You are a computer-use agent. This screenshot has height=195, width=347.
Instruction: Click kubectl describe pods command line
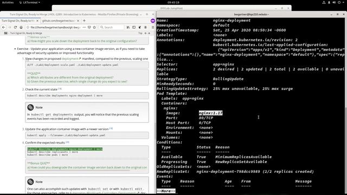[48, 155]
